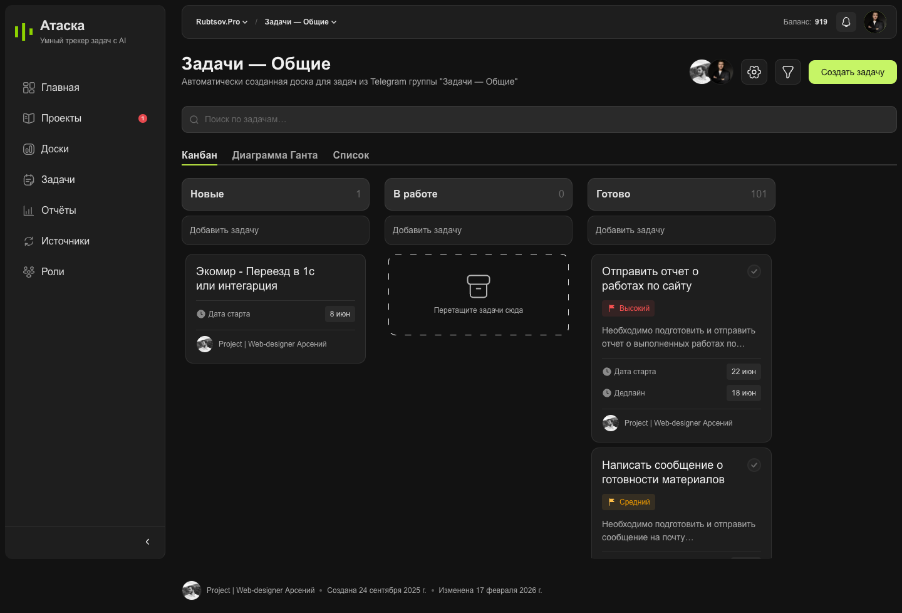Click the board members avatars
The width and height of the screenshot is (902, 613).
(x=712, y=72)
